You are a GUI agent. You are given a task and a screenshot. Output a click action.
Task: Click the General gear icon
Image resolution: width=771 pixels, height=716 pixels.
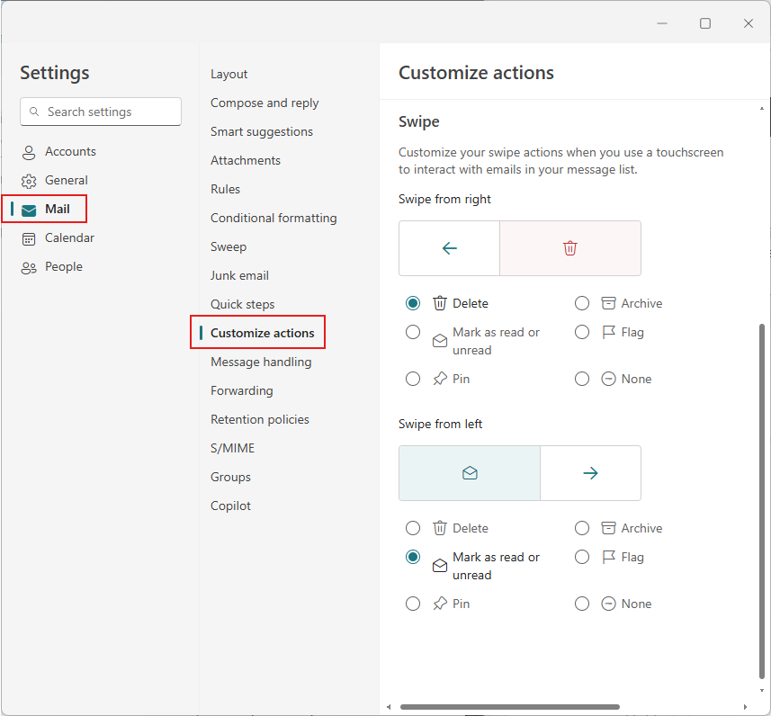click(30, 180)
